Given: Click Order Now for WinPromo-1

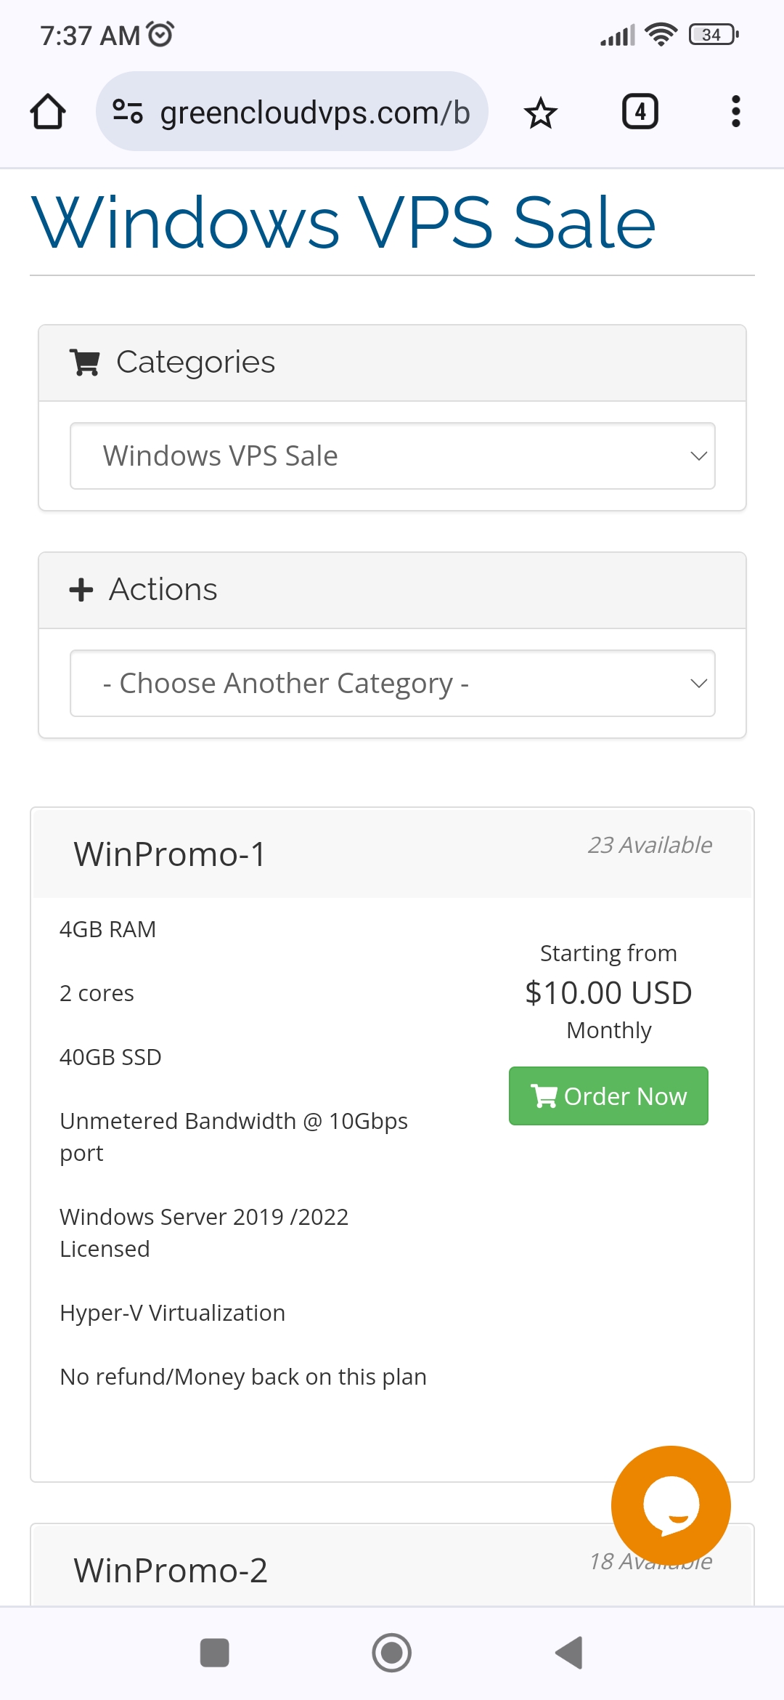Looking at the screenshot, I should (608, 1096).
